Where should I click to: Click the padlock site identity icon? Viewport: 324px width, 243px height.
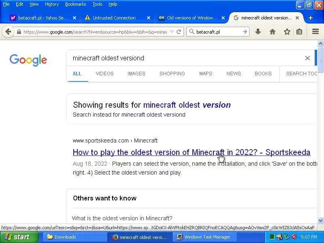[19, 32]
